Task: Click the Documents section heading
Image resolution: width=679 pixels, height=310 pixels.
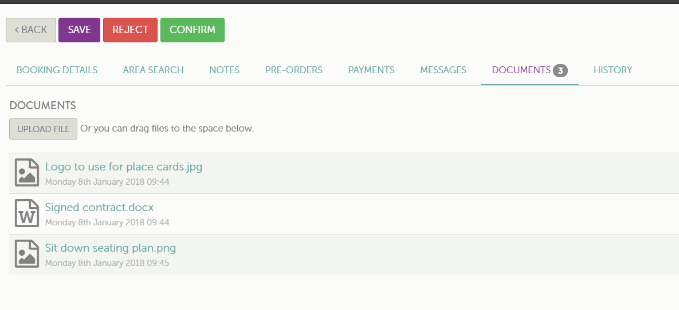Action: click(42, 105)
